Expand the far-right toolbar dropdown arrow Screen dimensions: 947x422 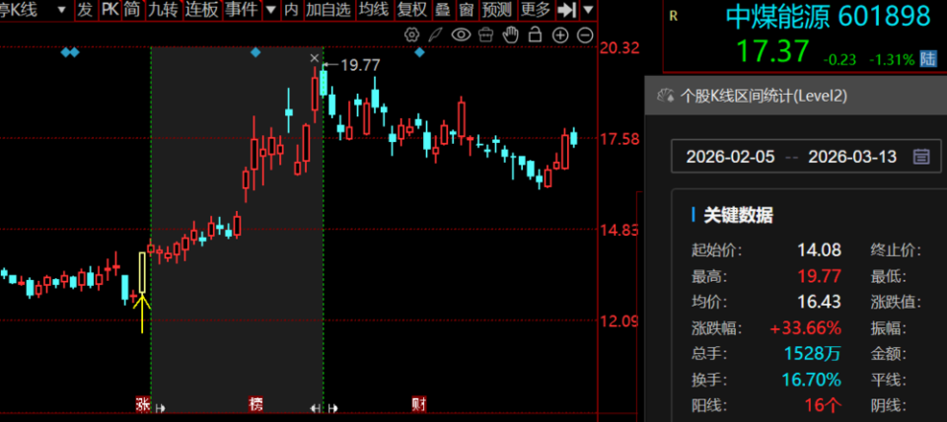[588, 10]
